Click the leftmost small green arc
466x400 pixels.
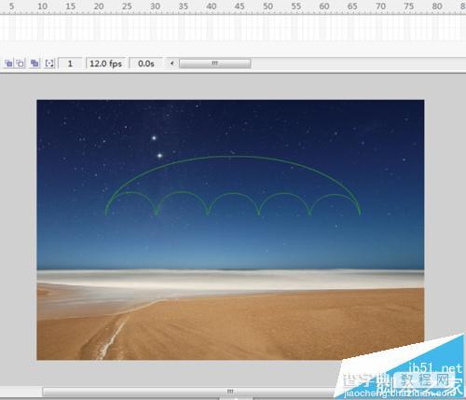pyautogui.click(x=130, y=193)
